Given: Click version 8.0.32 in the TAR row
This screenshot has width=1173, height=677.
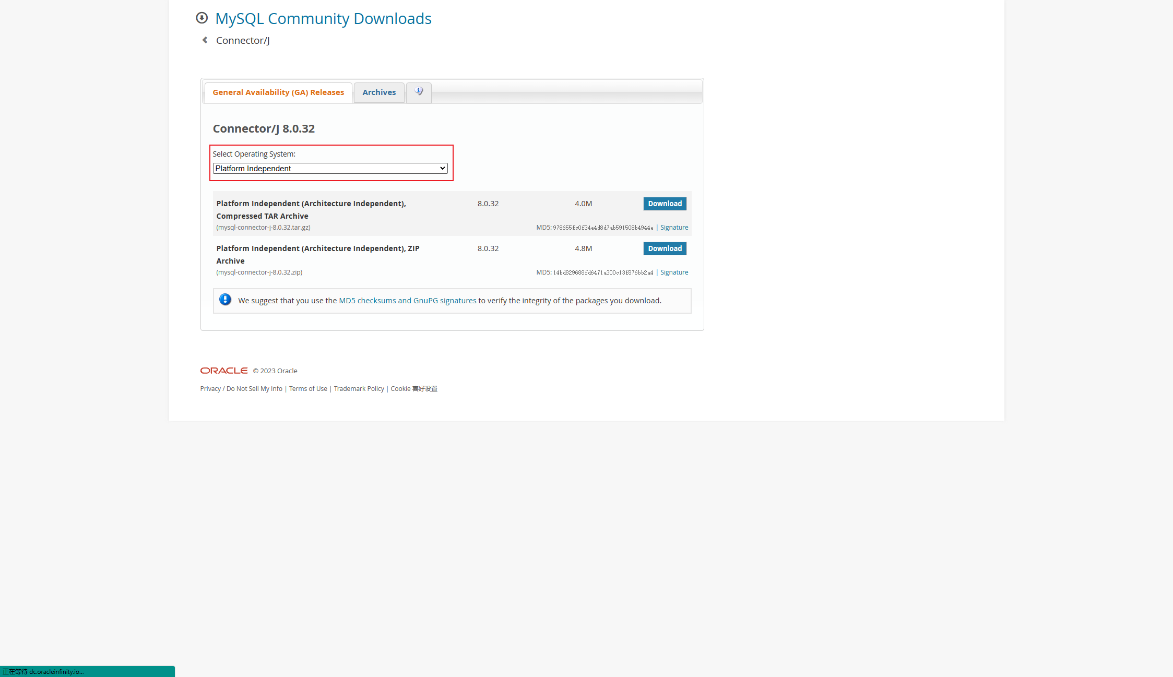Looking at the screenshot, I should point(488,204).
